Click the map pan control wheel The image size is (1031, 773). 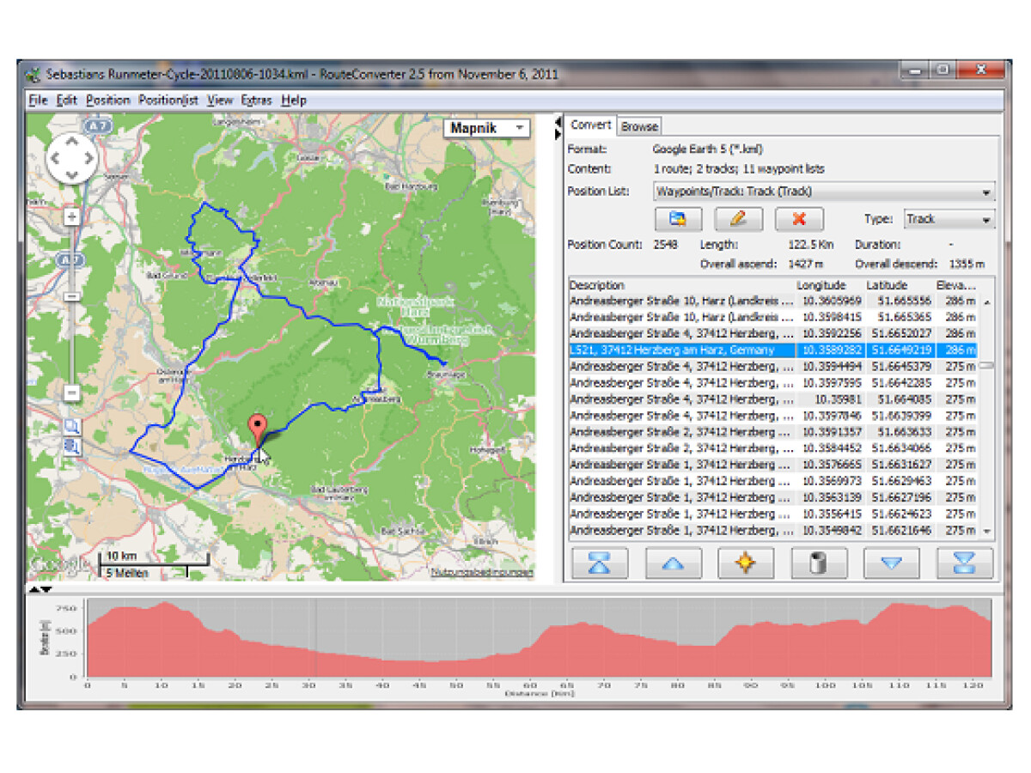[72, 158]
